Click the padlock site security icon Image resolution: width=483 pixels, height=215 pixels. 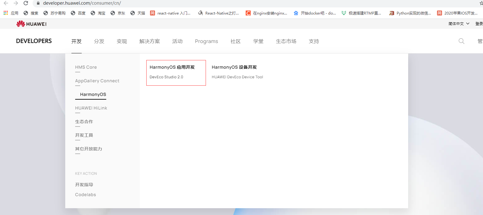pos(39,3)
